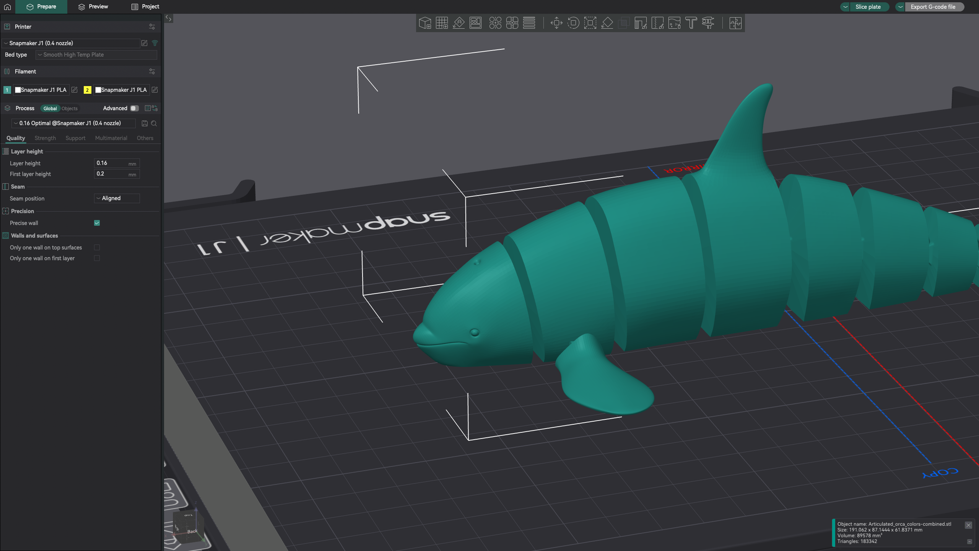Click the Slice plate button
The image size is (979, 551).
click(869, 7)
